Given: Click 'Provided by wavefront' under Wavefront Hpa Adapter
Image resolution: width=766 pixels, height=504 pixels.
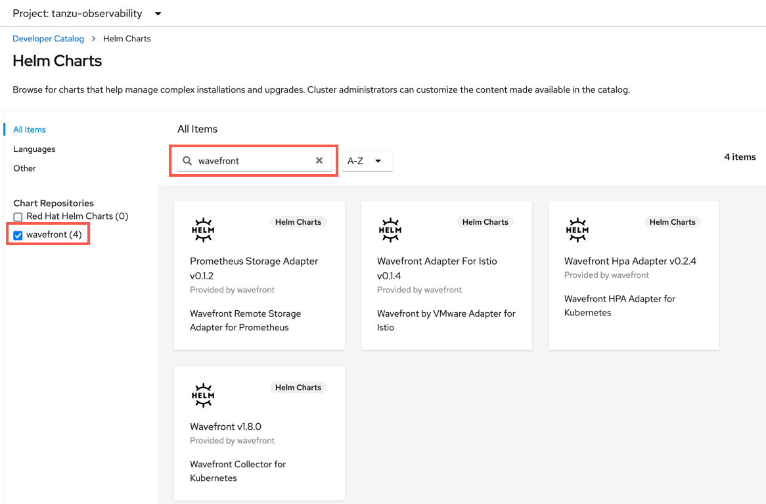Looking at the screenshot, I should [606, 275].
